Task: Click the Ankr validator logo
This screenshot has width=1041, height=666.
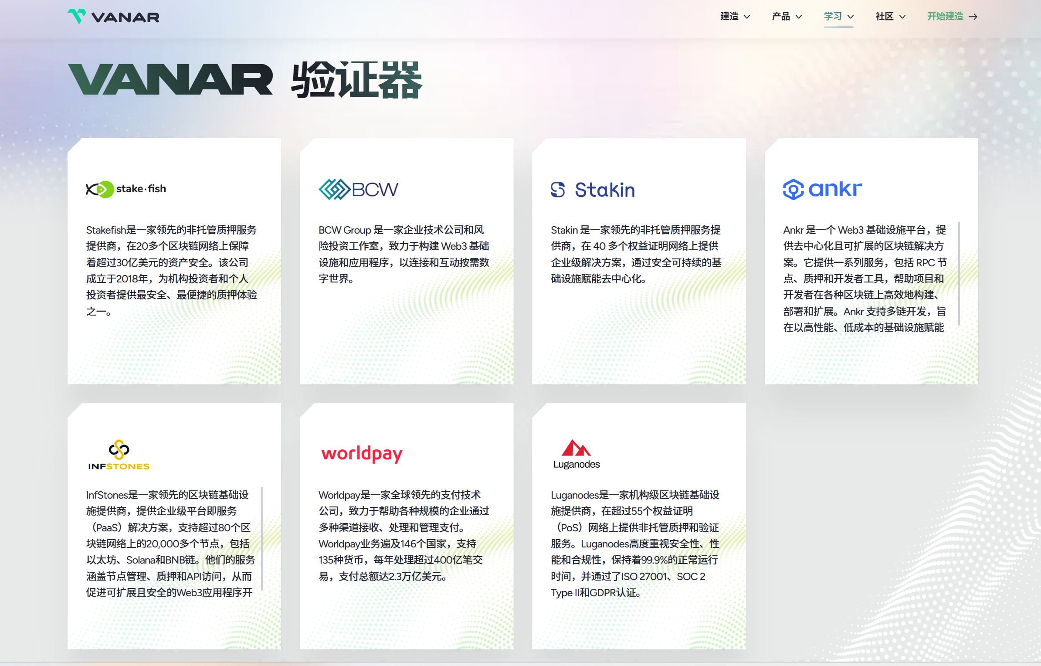Action: click(822, 189)
